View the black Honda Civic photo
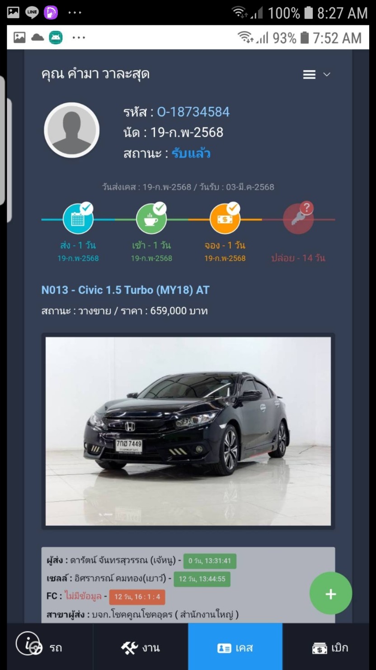This screenshot has height=670, width=376. [188, 431]
